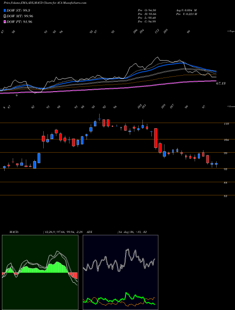Click the blue DOW ST legend swatch
This screenshot has height=310, width=235.
tap(5, 10)
